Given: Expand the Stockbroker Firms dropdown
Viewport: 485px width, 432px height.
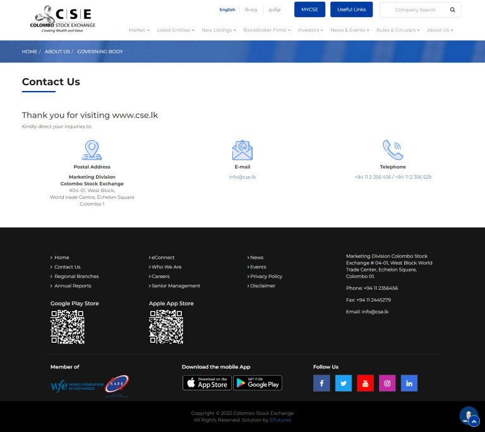Looking at the screenshot, I should tap(266, 30).
